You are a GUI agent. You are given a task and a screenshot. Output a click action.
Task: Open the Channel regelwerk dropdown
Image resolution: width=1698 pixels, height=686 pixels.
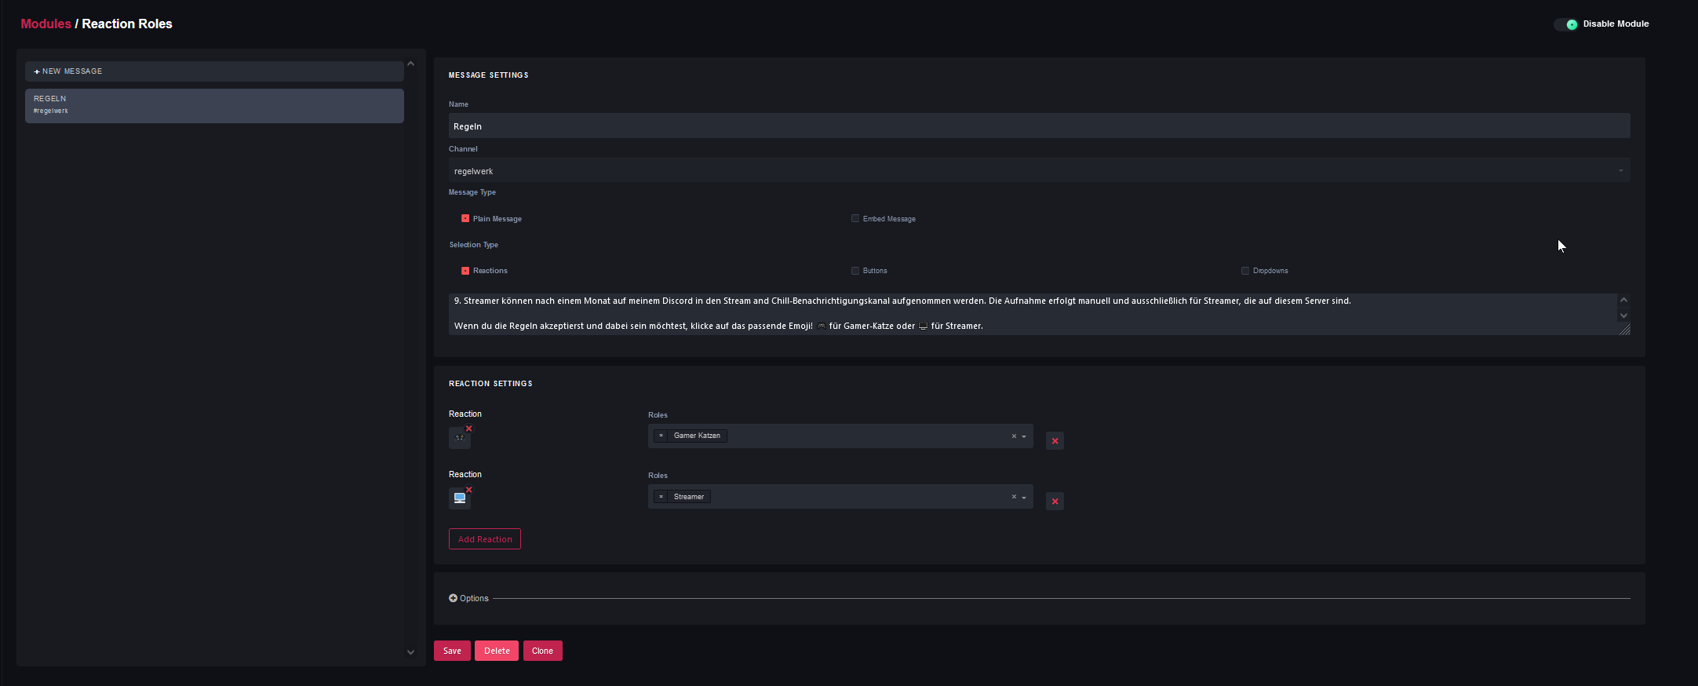[x=1039, y=171]
